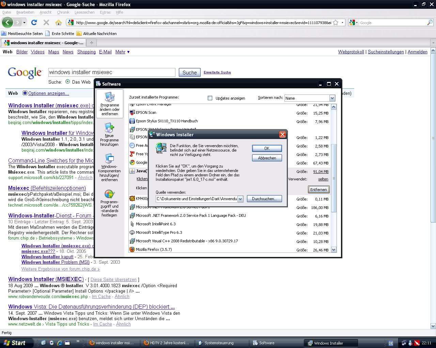436x348 pixels.
Task: Click scroll-up arrow of program list
Action: click(x=333, y=107)
